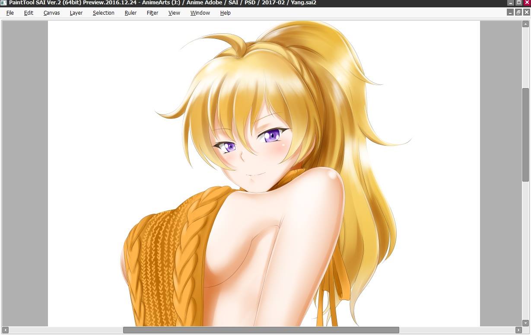Open the View menu
Viewport: 531px width, 335px height.
[x=174, y=13]
